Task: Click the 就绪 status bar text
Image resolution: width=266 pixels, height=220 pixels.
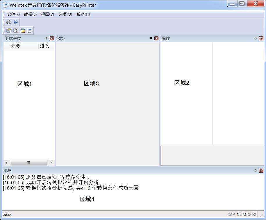Action: pos(8,214)
